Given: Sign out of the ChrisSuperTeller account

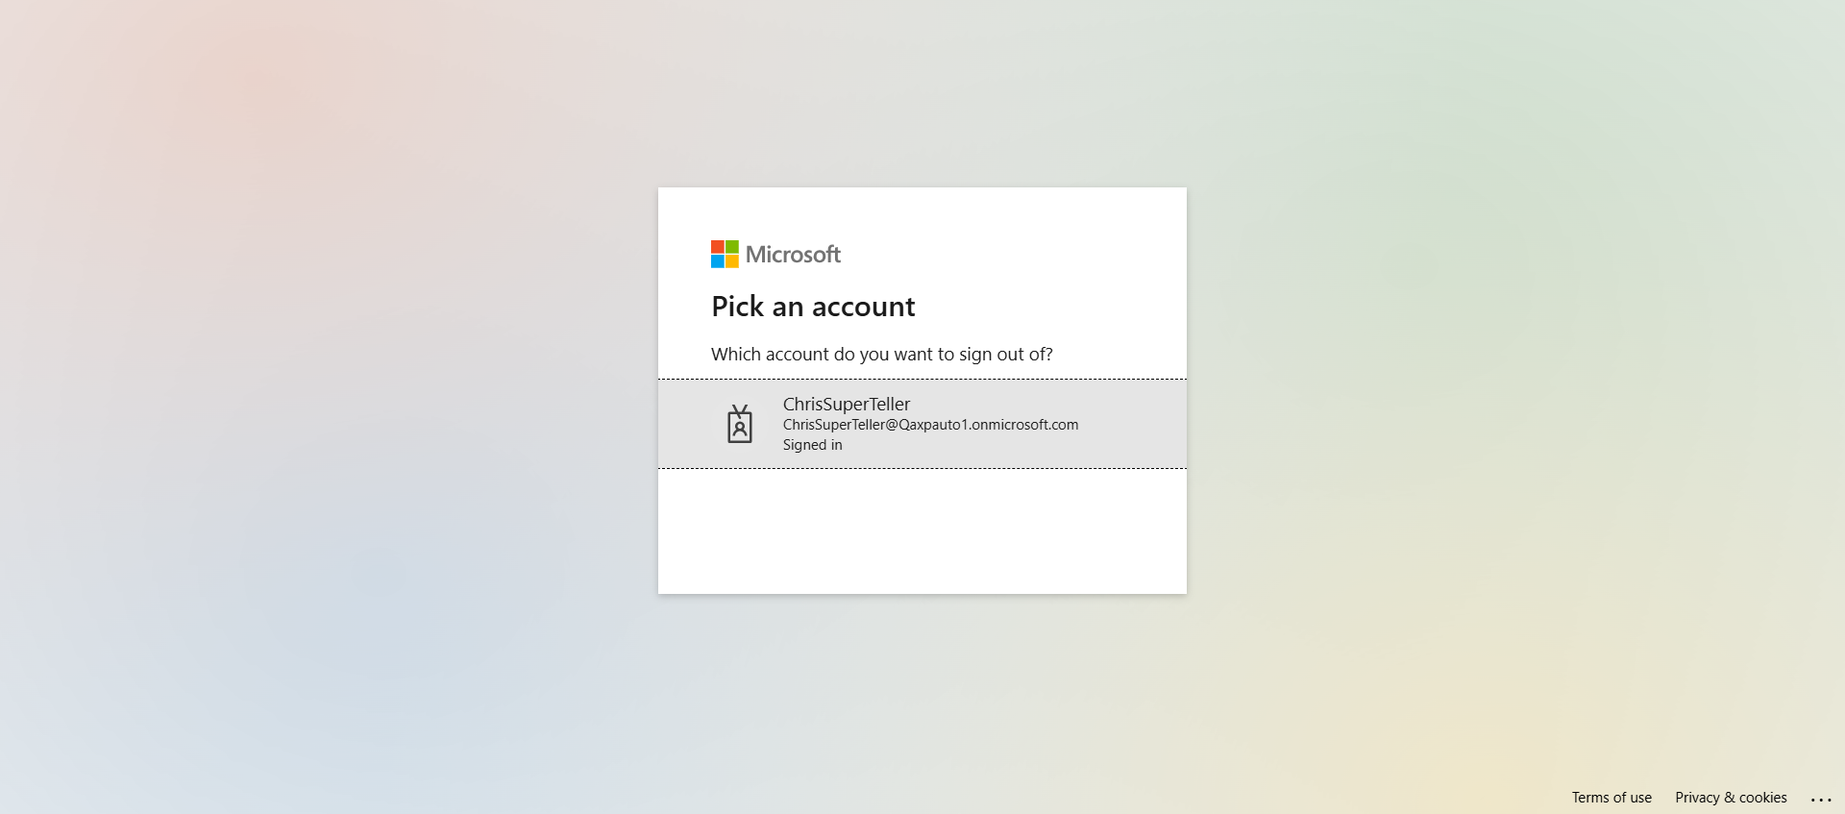Looking at the screenshot, I should pyautogui.click(x=922, y=424).
